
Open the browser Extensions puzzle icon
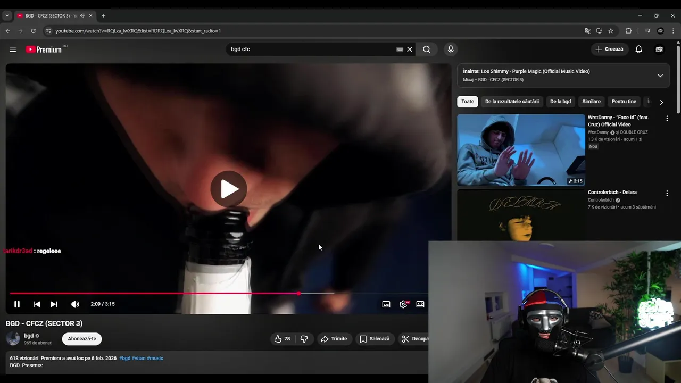[x=628, y=31]
